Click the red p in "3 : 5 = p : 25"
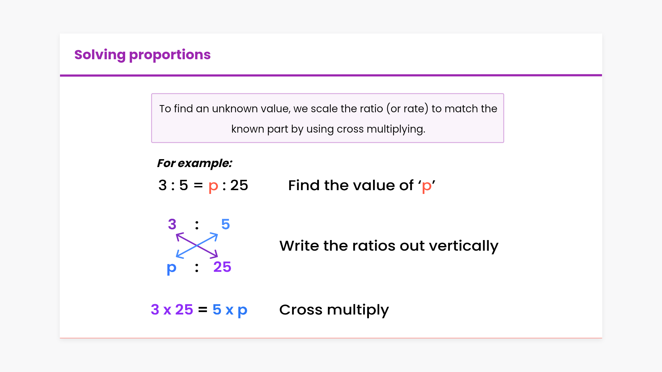 tap(213, 186)
